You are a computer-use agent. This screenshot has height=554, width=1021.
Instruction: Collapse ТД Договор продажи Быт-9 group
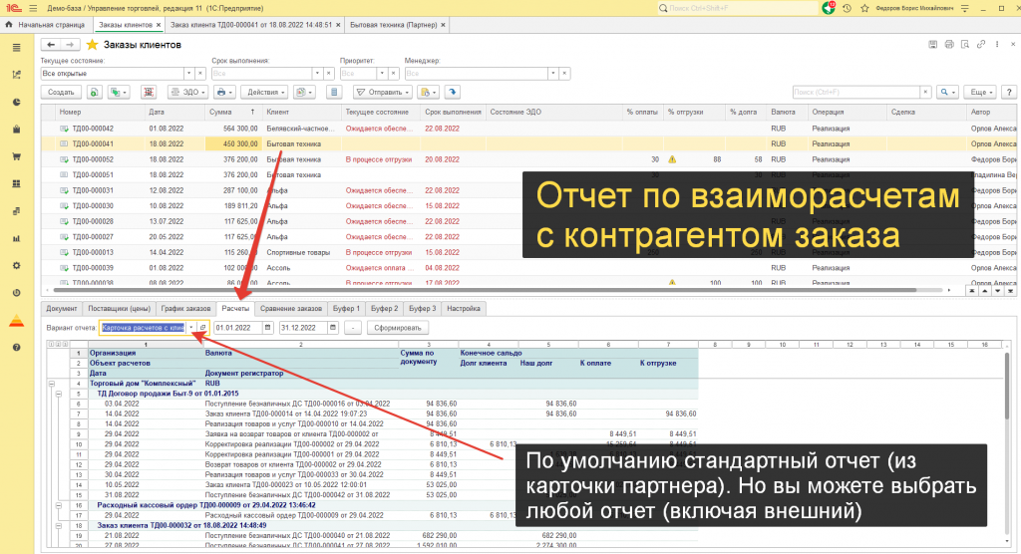58,394
